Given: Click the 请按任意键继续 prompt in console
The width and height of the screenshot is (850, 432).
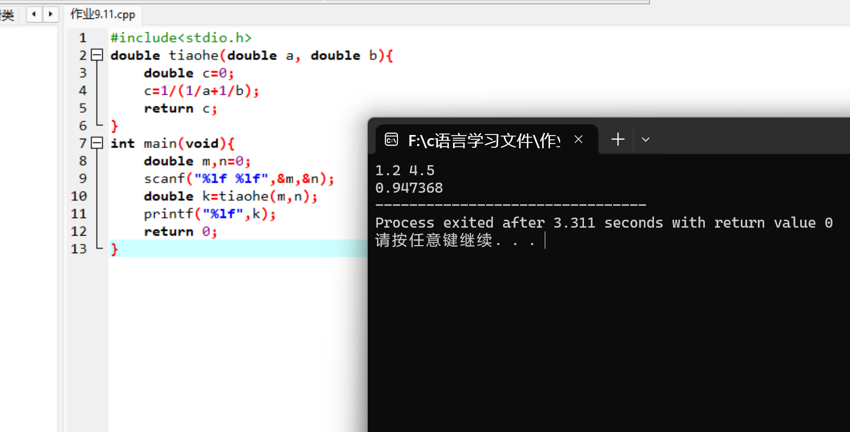Looking at the screenshot, I should tap(455, 240).
